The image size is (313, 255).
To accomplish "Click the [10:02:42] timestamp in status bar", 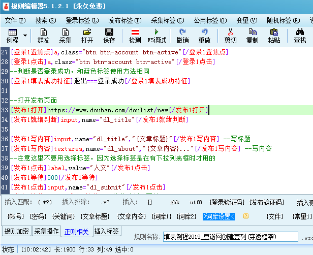I will (x=36, y=249).
